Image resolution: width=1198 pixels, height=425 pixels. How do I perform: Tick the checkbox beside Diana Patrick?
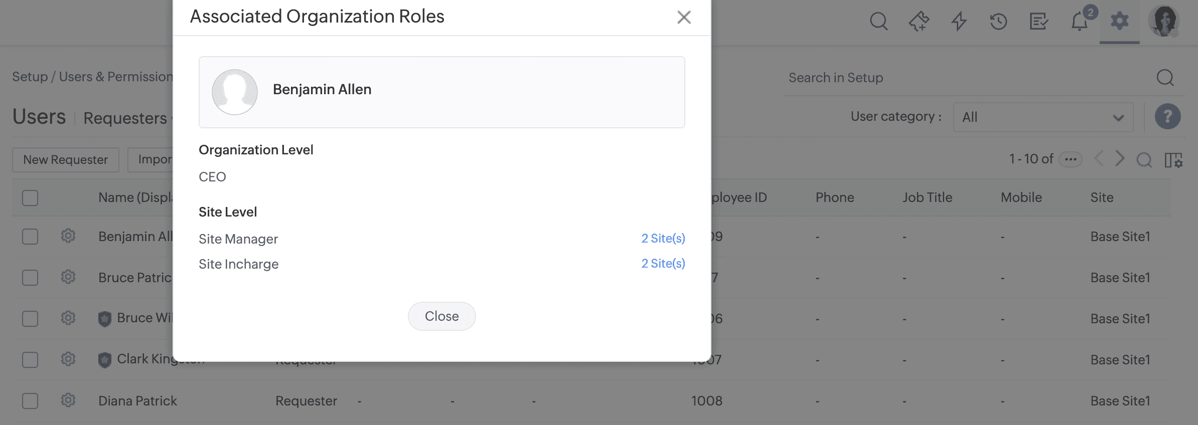point(30,400)
